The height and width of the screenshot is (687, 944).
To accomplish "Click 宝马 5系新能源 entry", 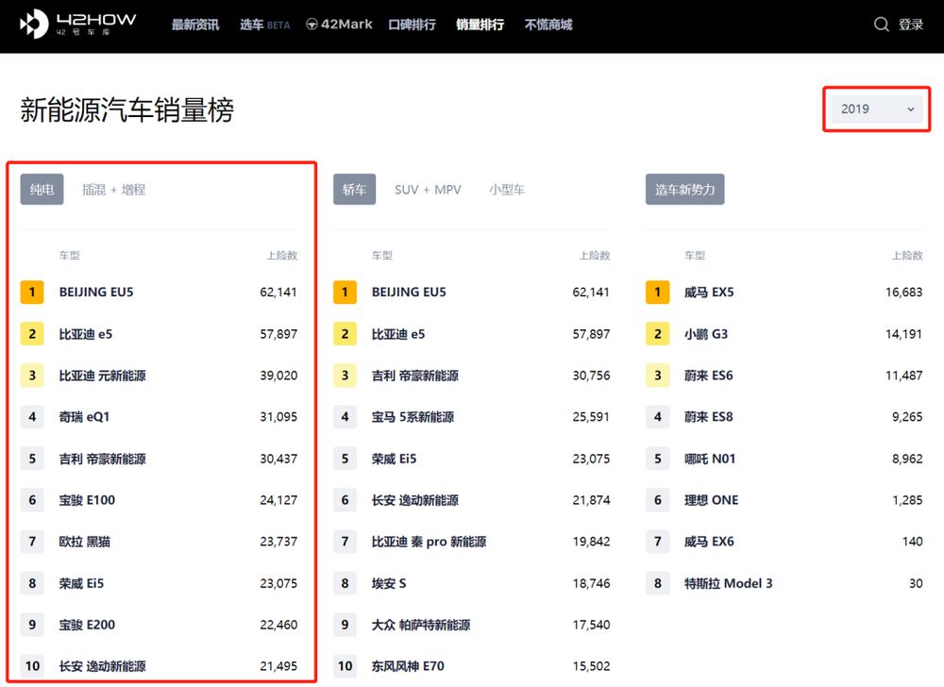I will point(413,417).
